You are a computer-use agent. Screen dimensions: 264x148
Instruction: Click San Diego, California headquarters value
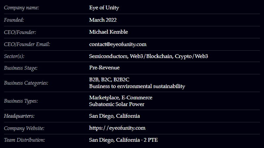(x=114, y=116)
